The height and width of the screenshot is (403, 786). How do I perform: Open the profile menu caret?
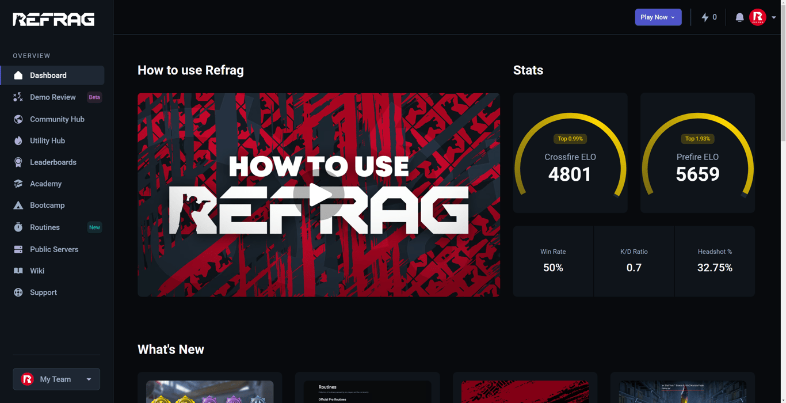pos(774,17)
